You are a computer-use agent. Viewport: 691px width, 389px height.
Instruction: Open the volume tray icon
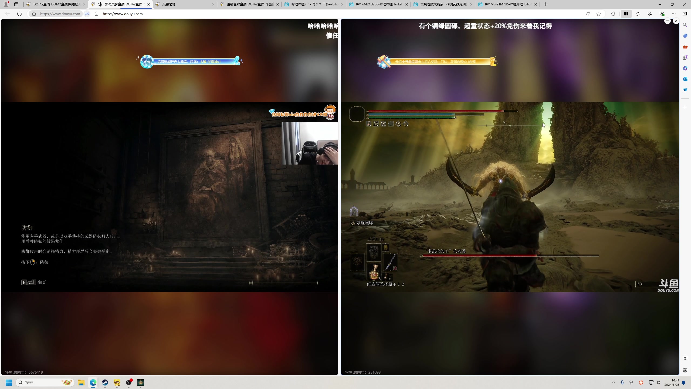[x=658, y=383]
